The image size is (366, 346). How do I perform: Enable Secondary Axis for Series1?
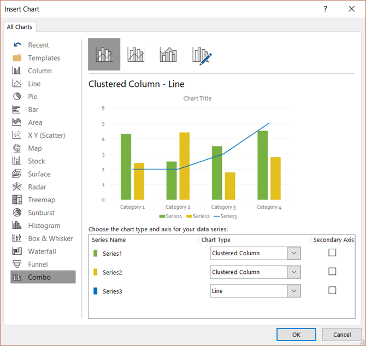click(x=332, y=253)
